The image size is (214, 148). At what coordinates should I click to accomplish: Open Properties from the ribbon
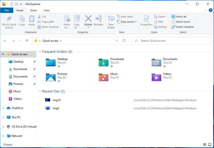(x=146, y=19)
